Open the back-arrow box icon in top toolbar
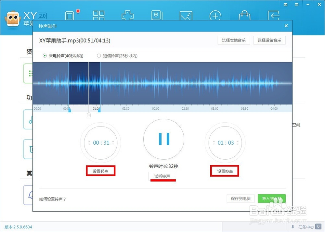325x232 pixels. (x=274, y=16)
